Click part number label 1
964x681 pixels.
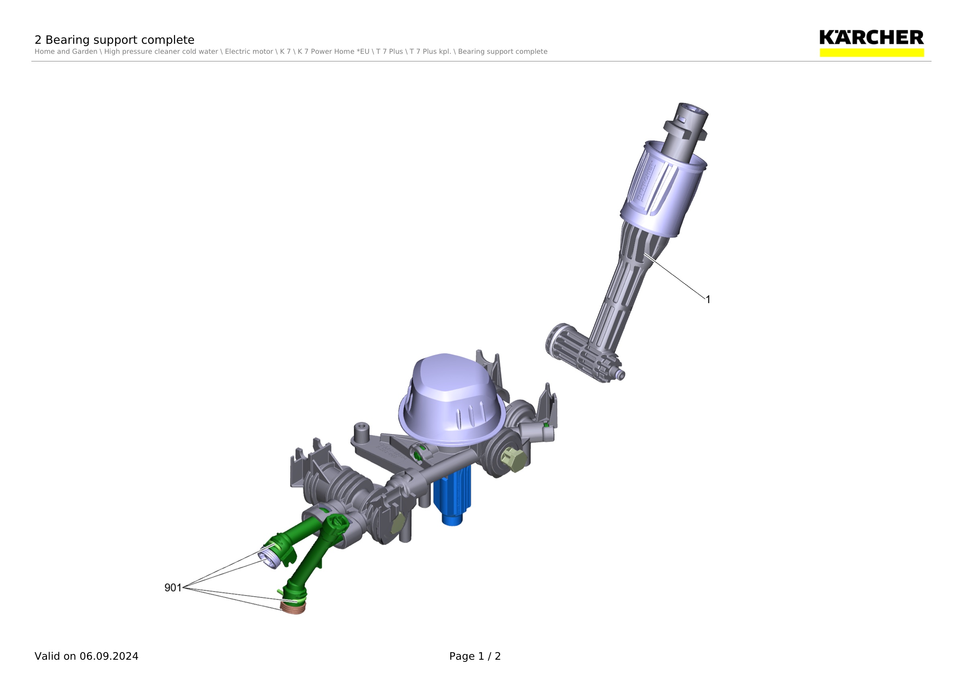(708, 300)
